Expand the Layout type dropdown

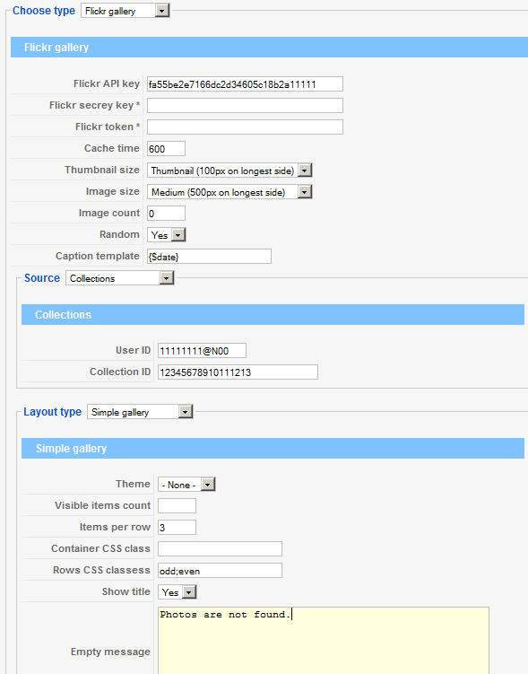pyautogui.click(x=140, y=412)
